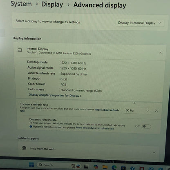This screenshot has width=170, height=170.
Task: Open the blue question mark help app
Action: (132, 168)
